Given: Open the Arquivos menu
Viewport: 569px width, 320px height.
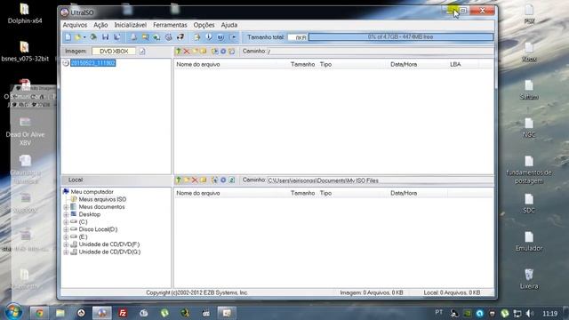Looking at the screenshot, I should pos(75,25).
